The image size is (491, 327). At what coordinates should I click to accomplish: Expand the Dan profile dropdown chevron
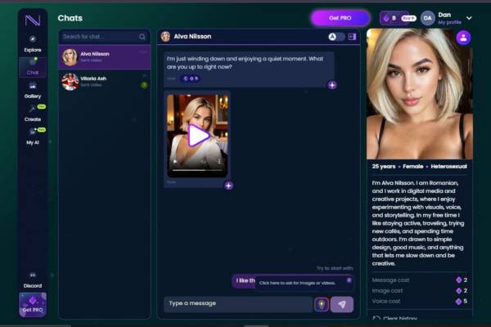469,18
